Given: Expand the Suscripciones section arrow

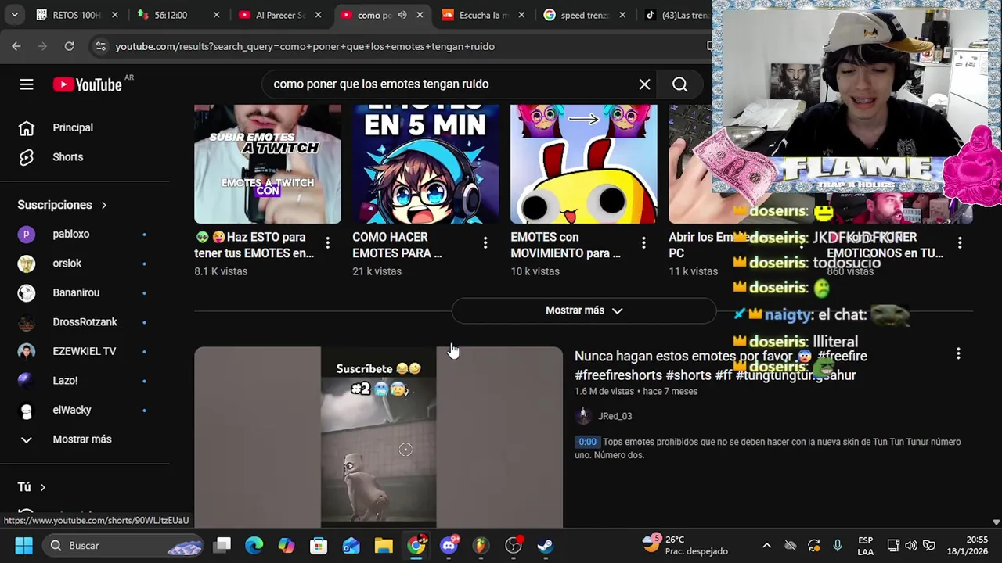Looking at the screenshot, I should pos(103,205).
